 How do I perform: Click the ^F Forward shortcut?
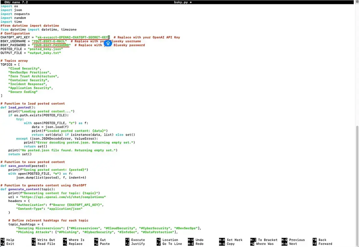pyautogui.click(x=322, y=244)
